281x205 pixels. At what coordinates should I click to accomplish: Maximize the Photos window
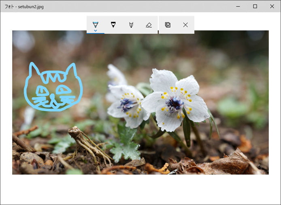point(255,6)
